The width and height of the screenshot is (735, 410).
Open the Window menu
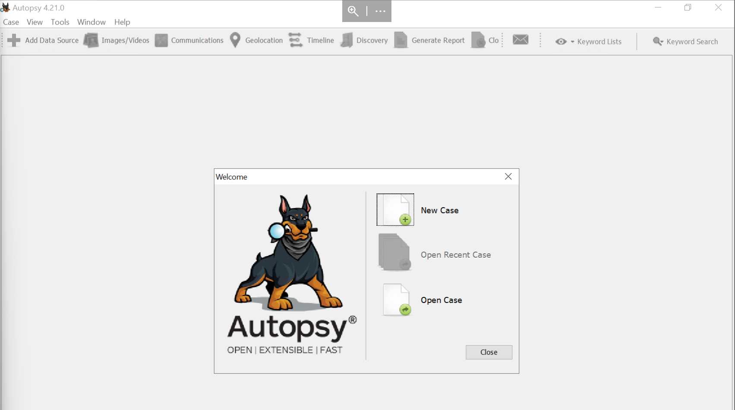(91, 22)
